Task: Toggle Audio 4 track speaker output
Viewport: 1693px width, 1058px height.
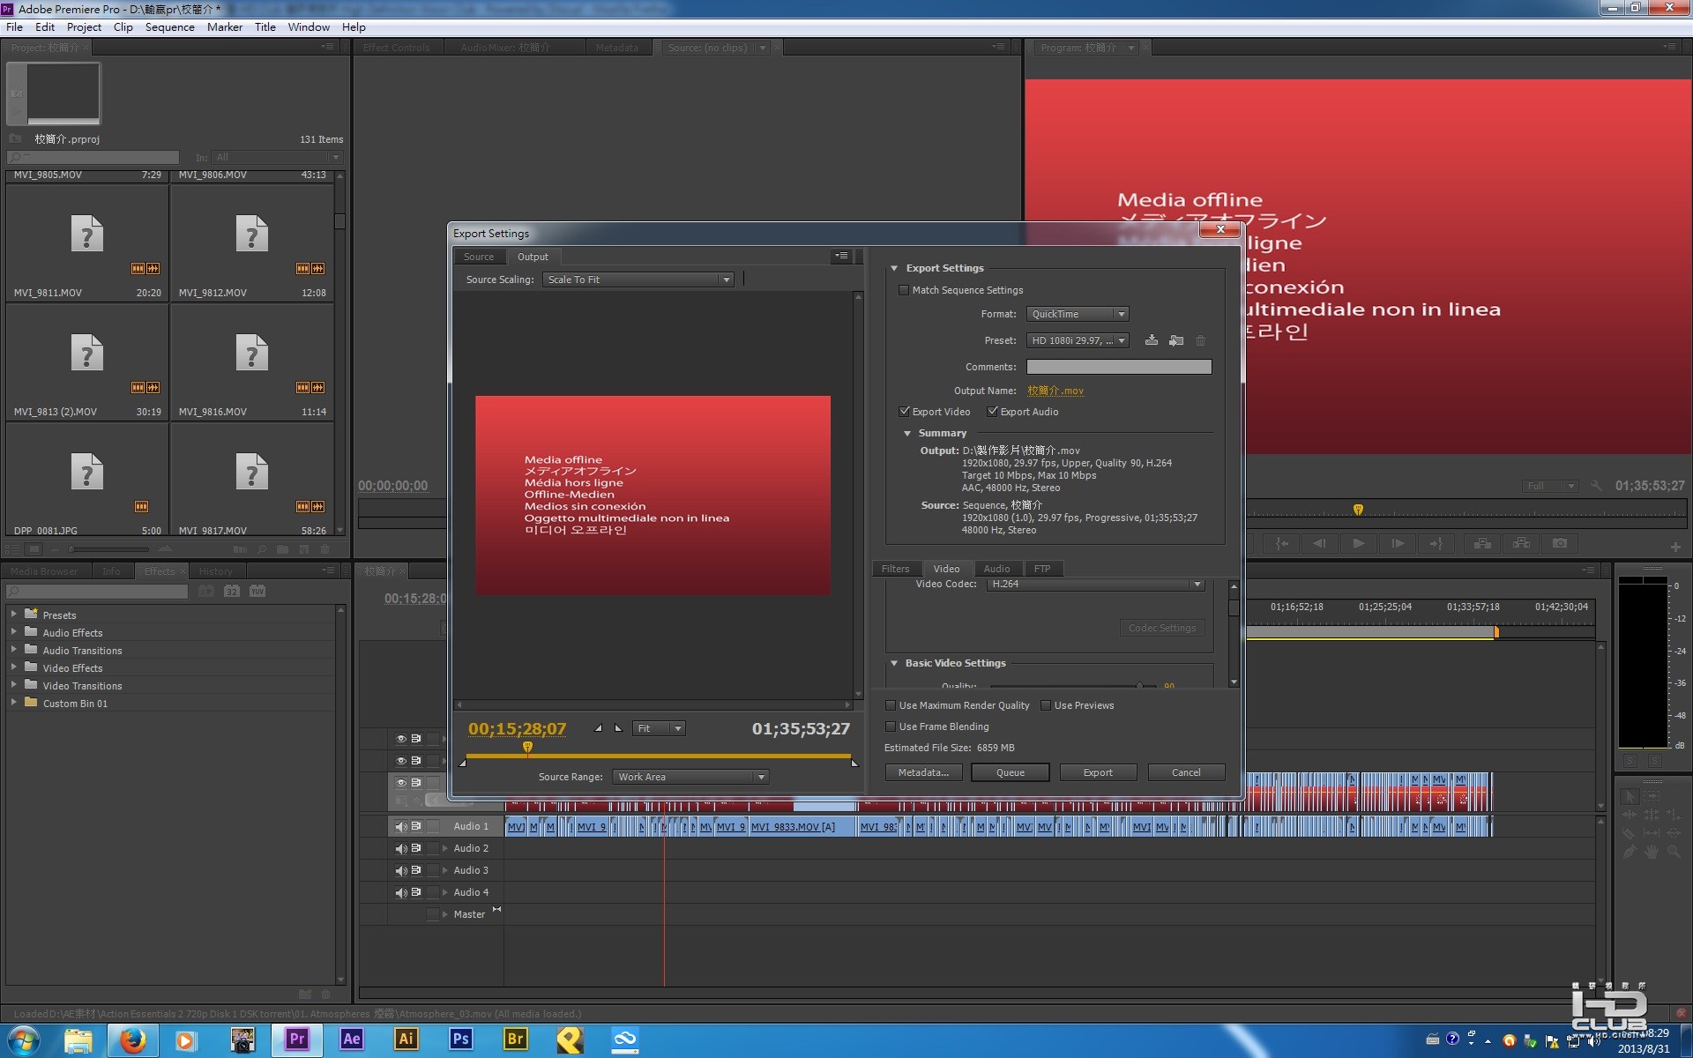Action: click(x=401, y=892)
